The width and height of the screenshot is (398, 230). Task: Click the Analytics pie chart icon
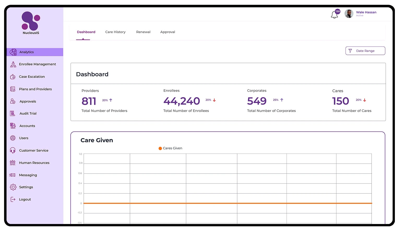coord(13,52)
